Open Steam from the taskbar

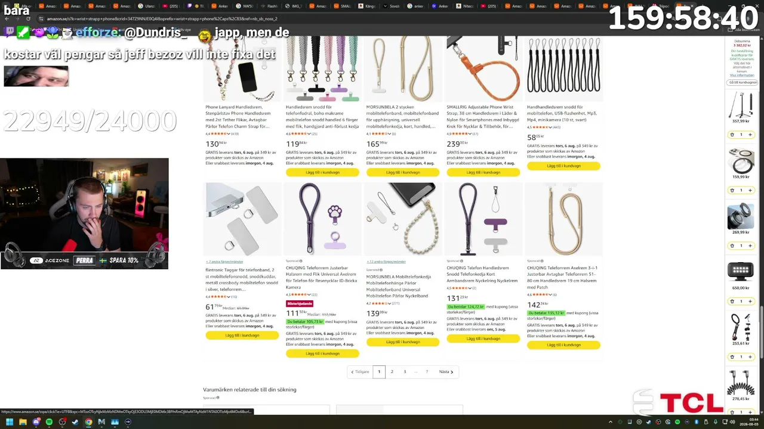[75, 422]
